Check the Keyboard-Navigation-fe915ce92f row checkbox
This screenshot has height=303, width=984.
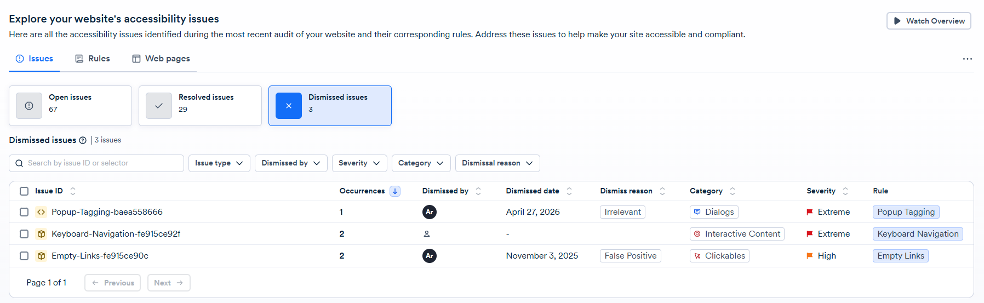pos(24,234)
